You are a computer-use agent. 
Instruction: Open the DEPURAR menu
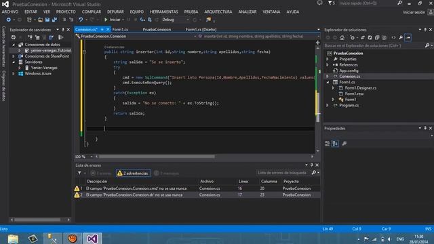coord(115,12)
